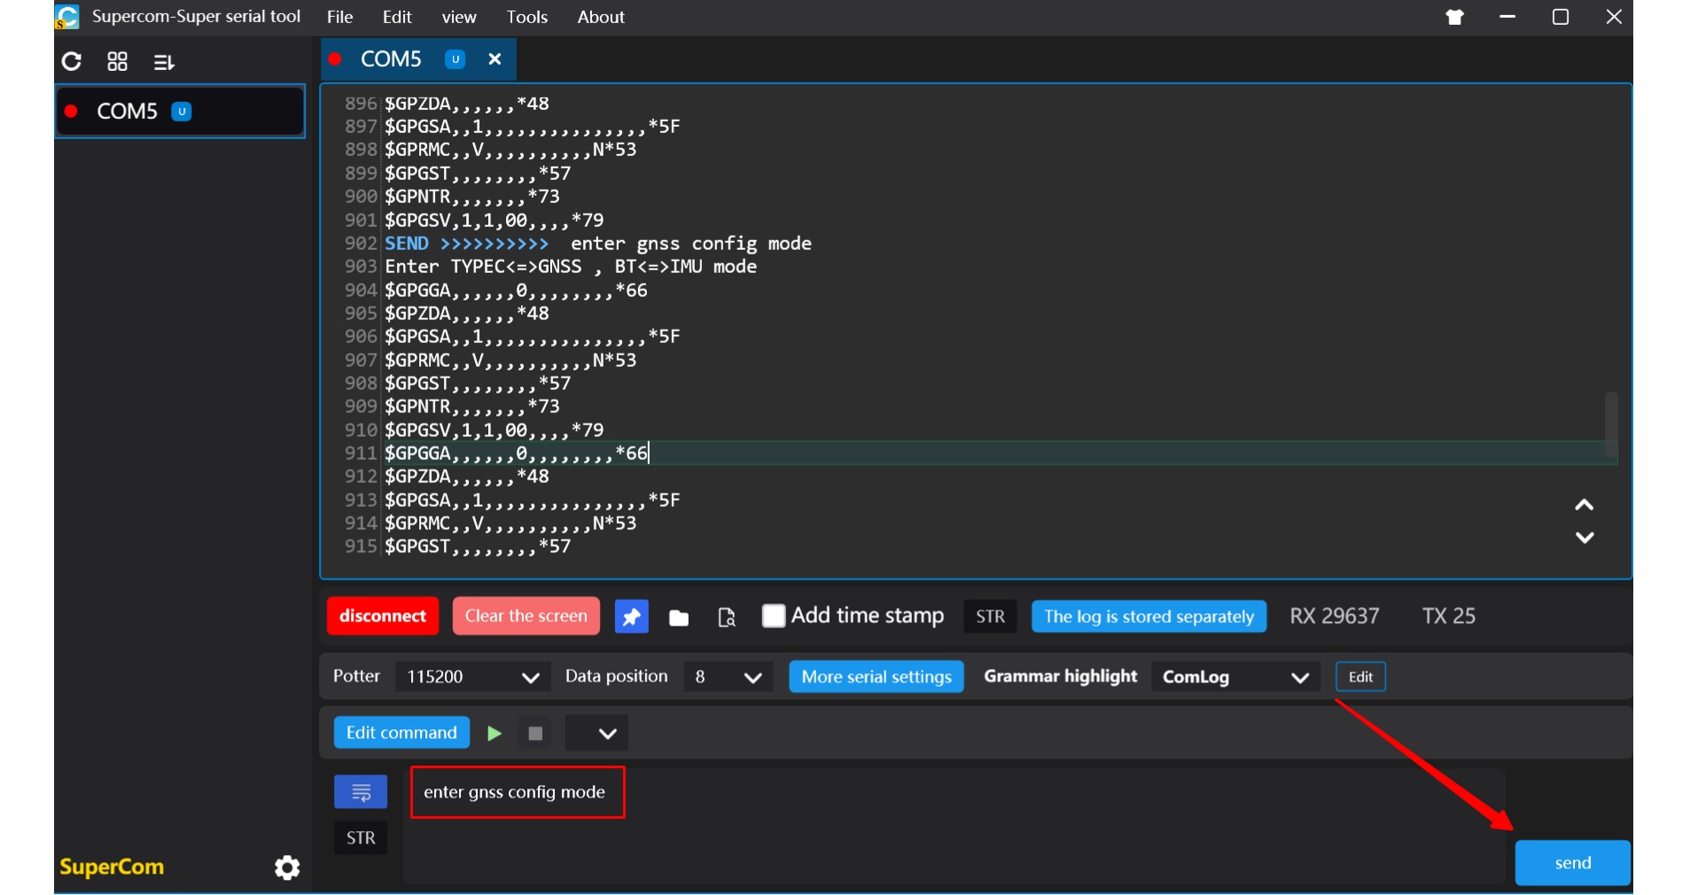This screenshot has width=1690, height=895.
Task: Open settings gear next to SuperCom
Action: pyautogui.click(x=287, y=868)
